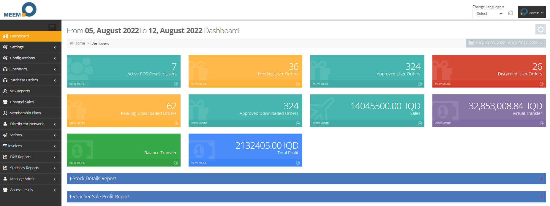Open the Change Language select dropdown
The width and height of the screenshot is (550, 206).
(488, 14)
